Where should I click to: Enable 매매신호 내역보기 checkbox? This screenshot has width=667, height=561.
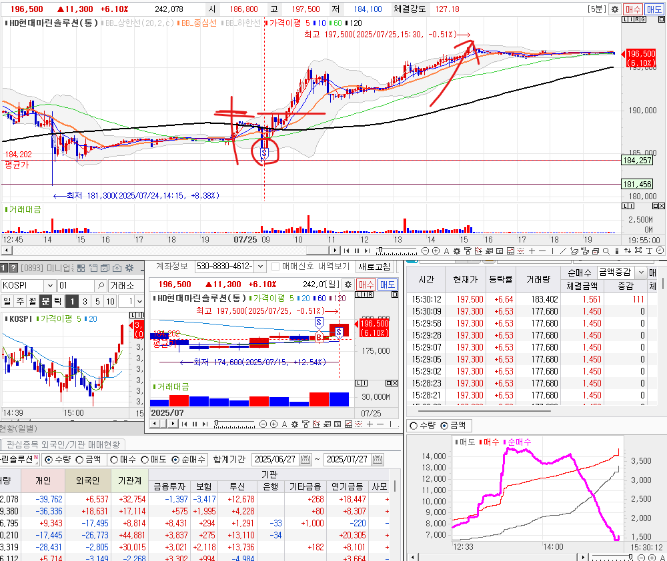point(275,267)
